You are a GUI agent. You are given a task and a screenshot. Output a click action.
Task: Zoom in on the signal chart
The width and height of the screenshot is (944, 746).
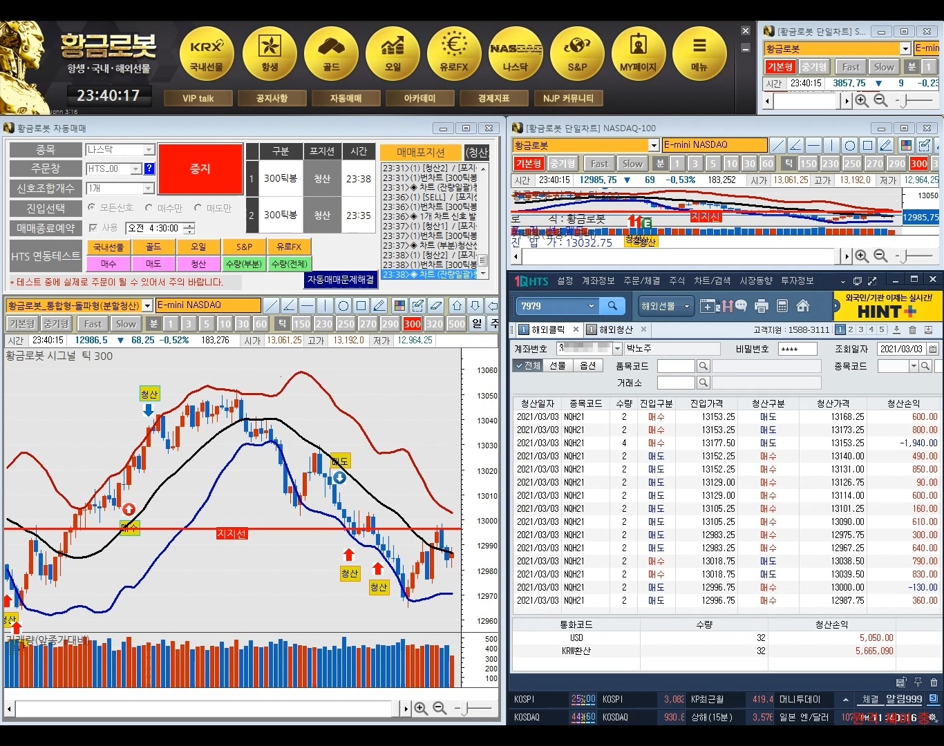(421, 708)
